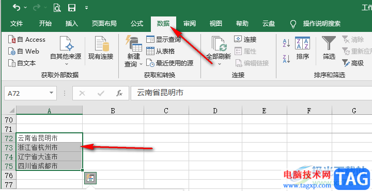Click 从表格 in the ribbon

(x=160, y=51)
